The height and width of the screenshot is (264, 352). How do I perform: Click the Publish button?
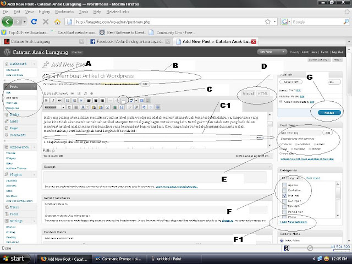(x=329, y=113)
